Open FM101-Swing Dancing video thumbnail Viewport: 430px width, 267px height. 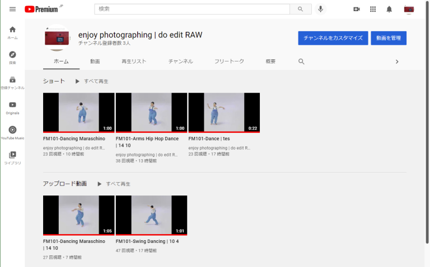pyautogui.click(x=151, y=215)
